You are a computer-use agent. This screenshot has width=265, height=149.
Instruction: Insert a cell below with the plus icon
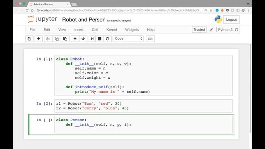click(39, 38)
